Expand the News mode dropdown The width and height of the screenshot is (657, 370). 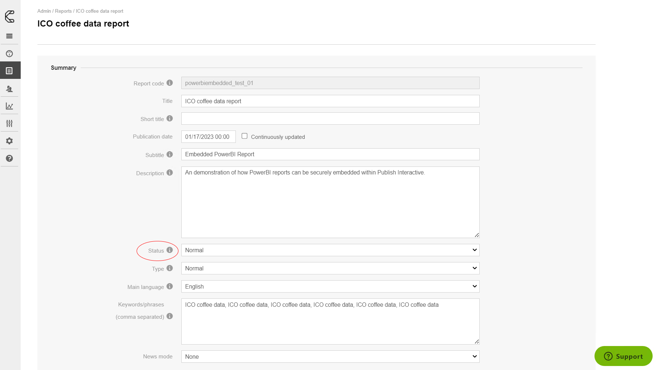(x=330, y=357)
